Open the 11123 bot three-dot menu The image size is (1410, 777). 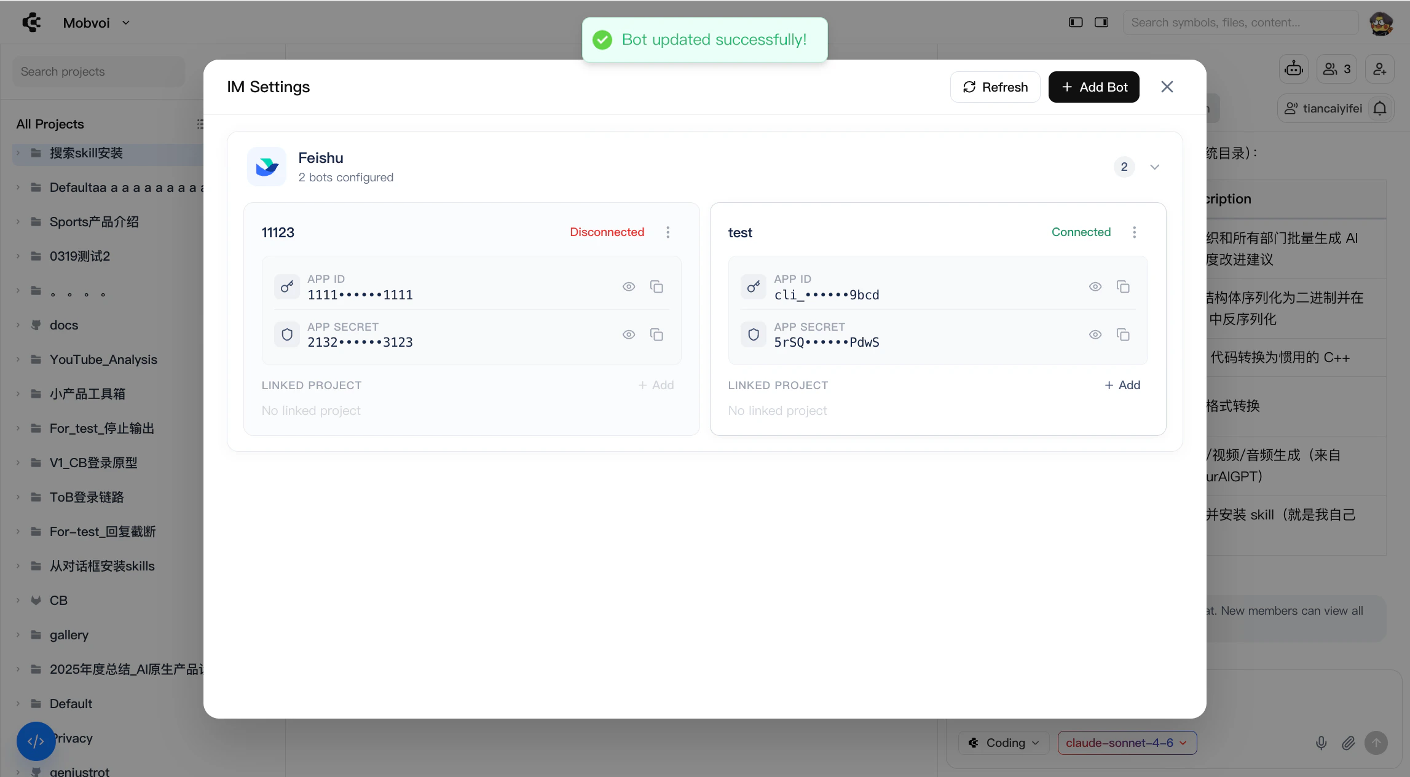coord(668,232)
